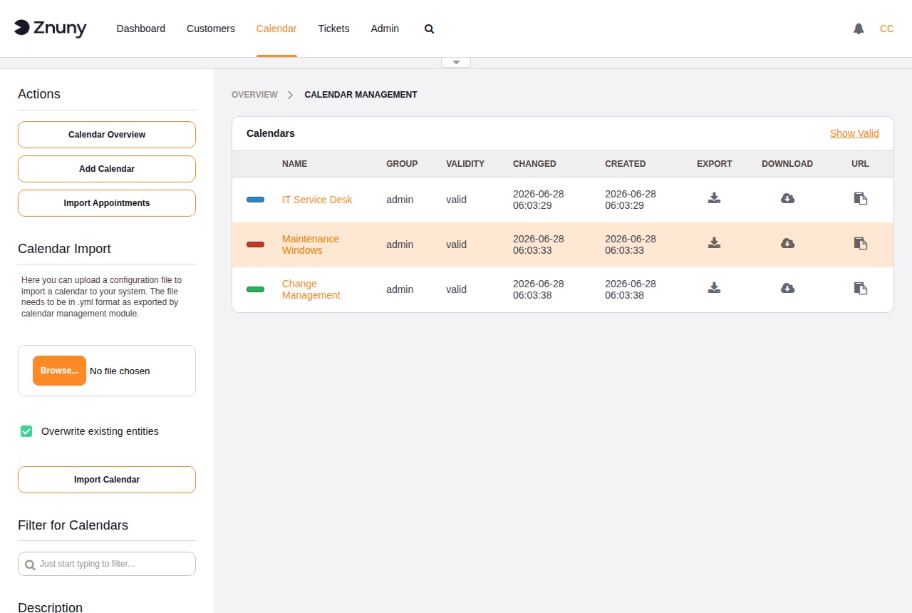The height and width of the screenshot is (613, 912).
Task: Copy the IT Service Desk calendar URL
Action: [x=861, y=198]
